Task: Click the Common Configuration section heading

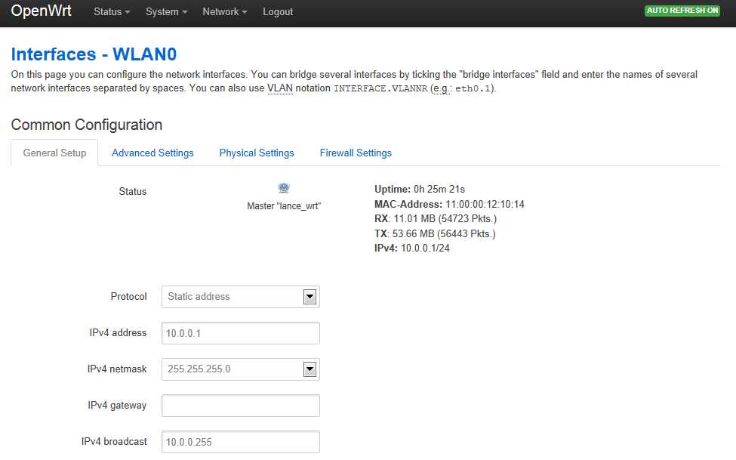Action: pyautogui.click(x=86, y=125)
